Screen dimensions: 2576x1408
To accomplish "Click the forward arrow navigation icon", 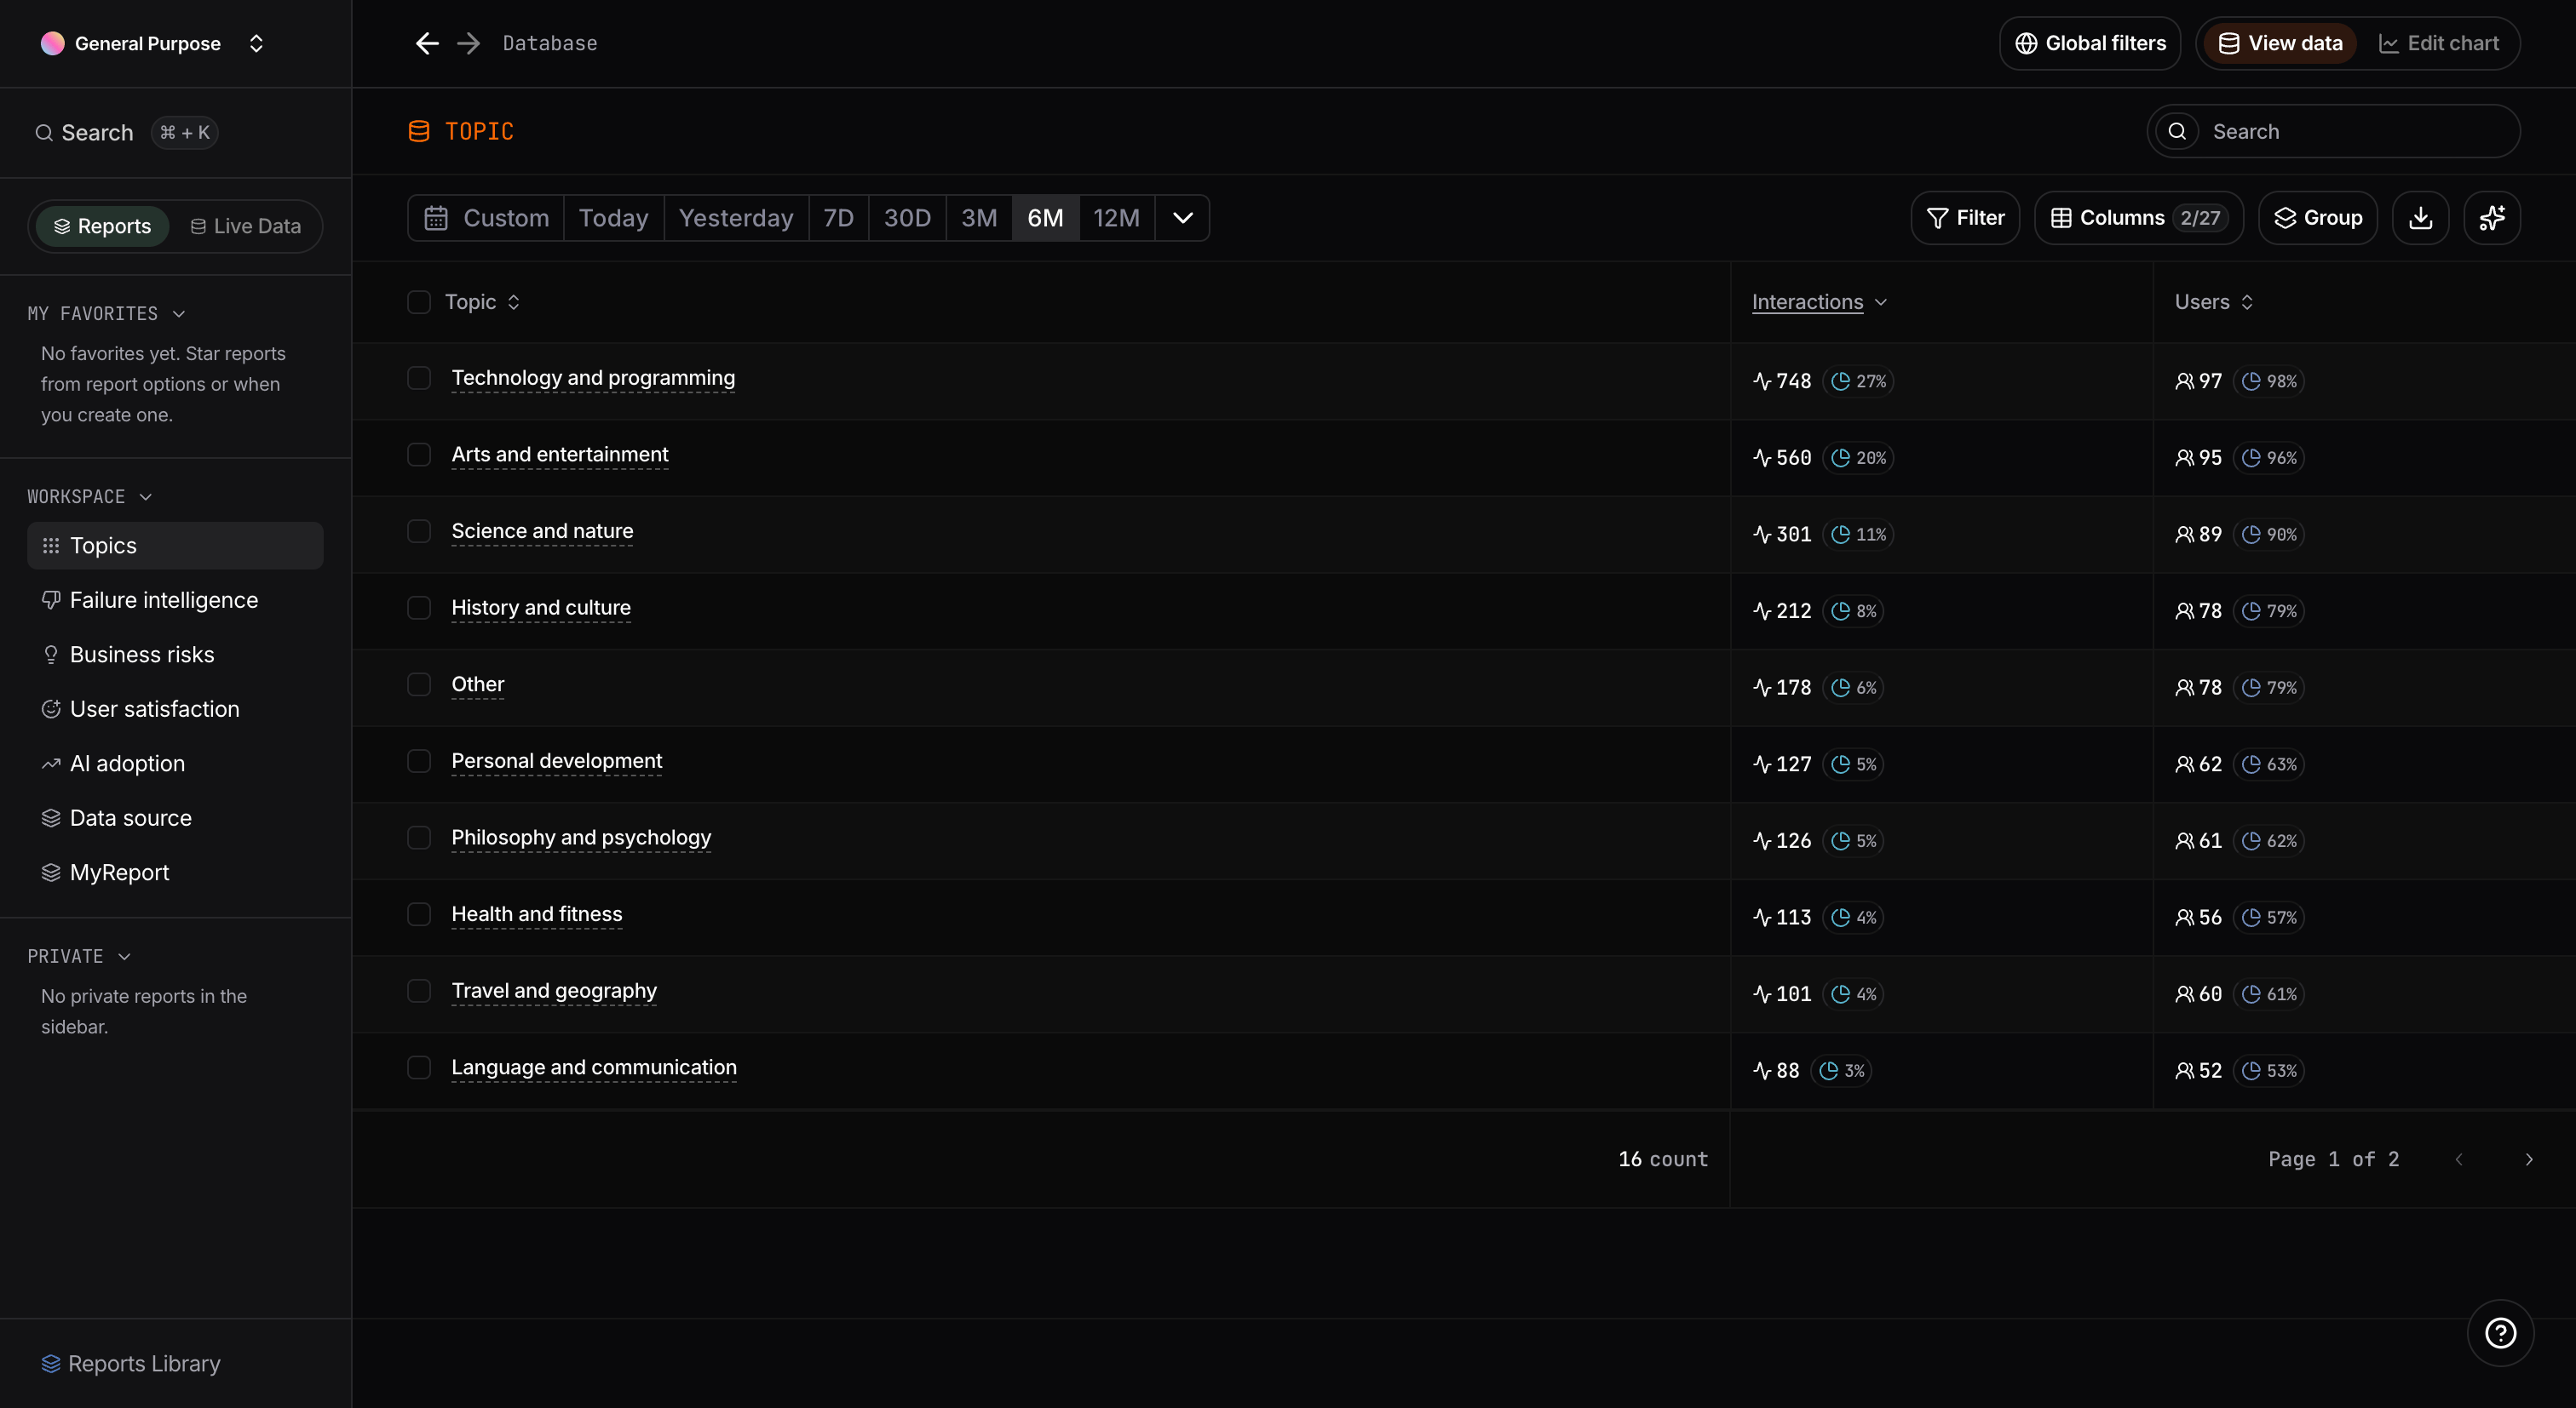I will click(468, 43).
